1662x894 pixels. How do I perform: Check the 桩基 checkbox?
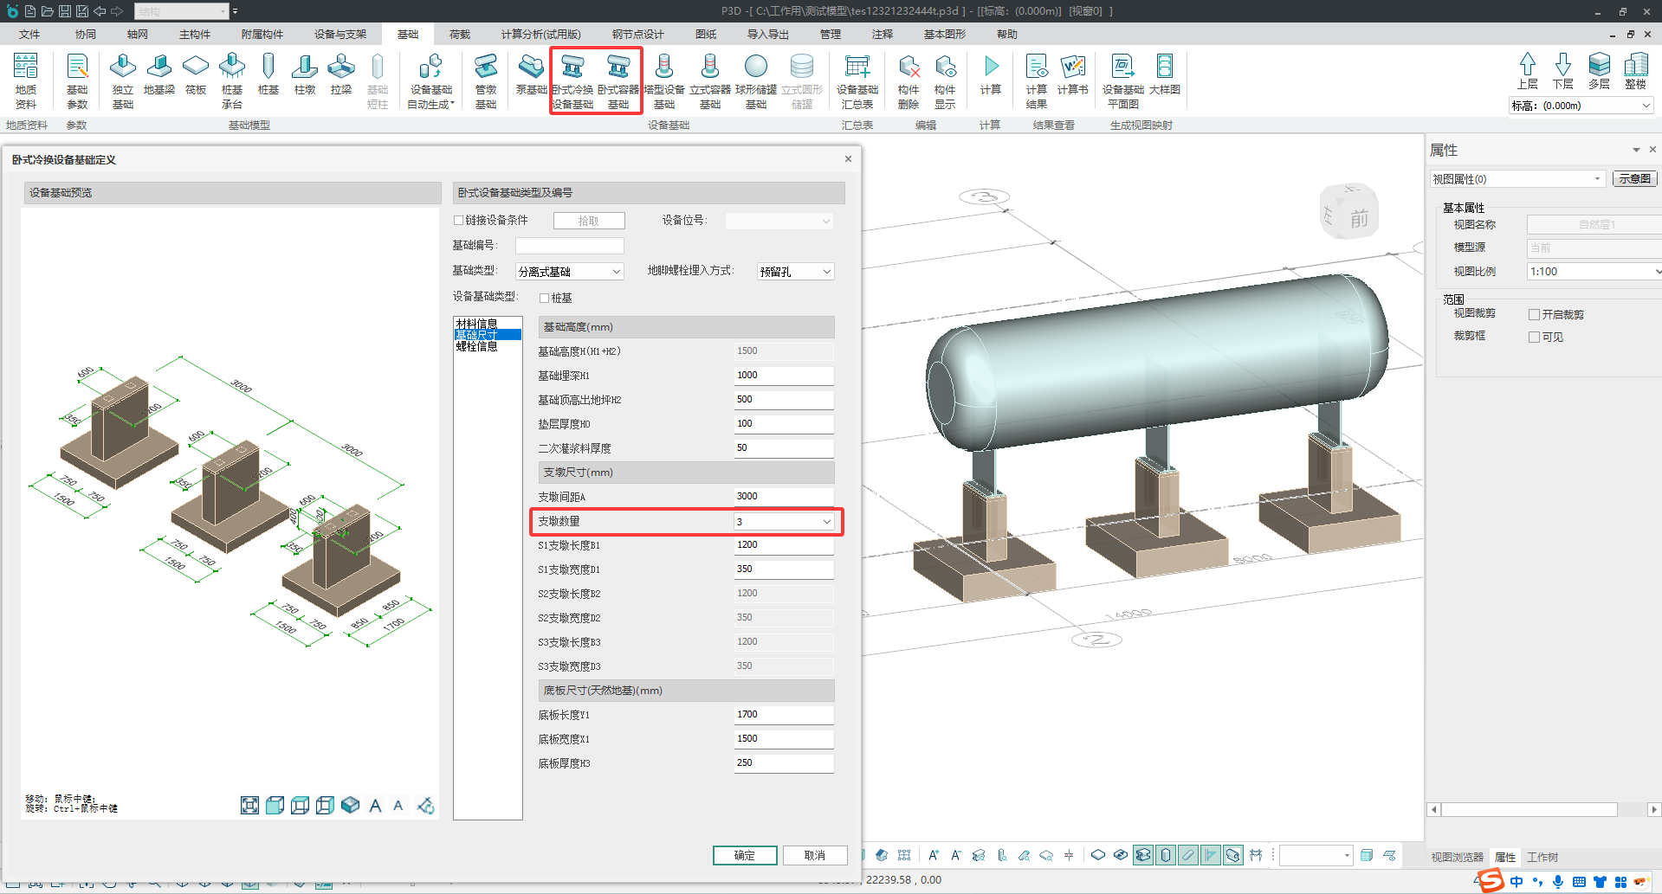point(545,299)
